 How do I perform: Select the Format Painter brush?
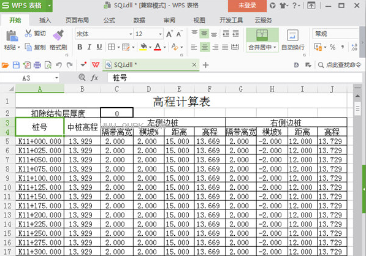tap(58, 35)
